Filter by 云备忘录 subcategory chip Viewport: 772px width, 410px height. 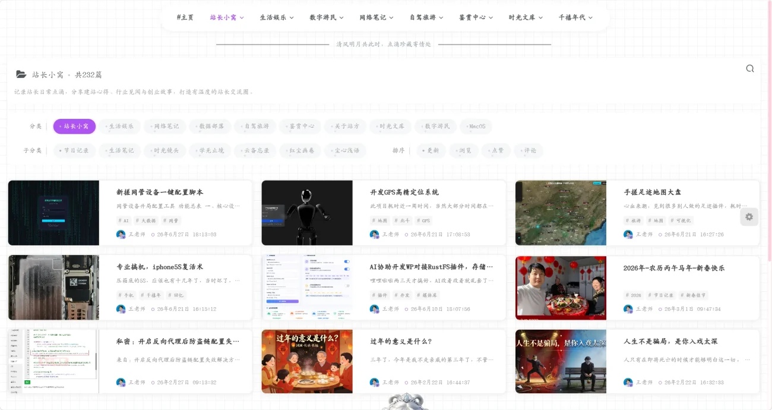click(255, 151)
